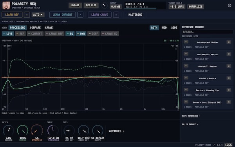Switch to the CARVE view tab

49,27
